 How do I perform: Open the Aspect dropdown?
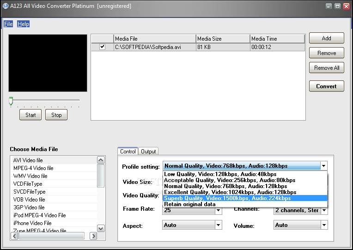pyautogui.click(x=218, y=225)
